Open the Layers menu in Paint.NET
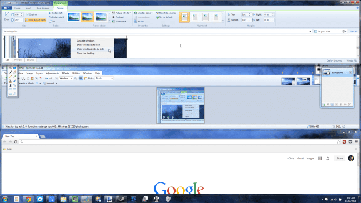Viewport: 361px width, 203px height. [39, 73]
